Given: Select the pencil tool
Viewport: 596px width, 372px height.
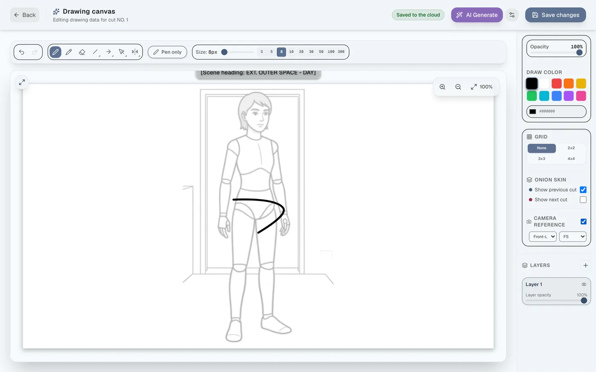Looking at the screenshot, I should coord(69,52).
